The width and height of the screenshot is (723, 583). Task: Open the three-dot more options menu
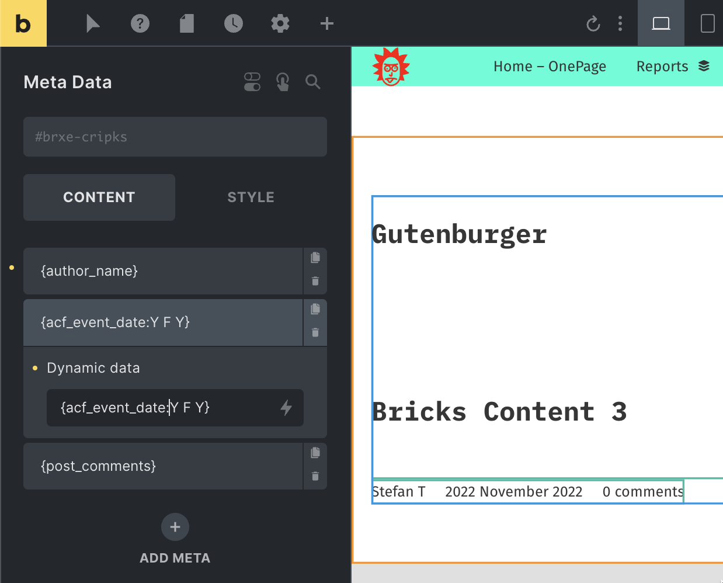620,23
